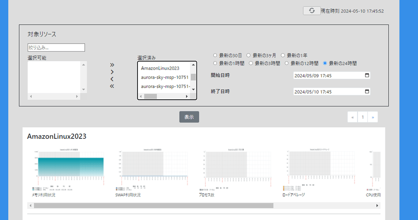
Task: Click the move-left < arrow
Action: pos(112,79)
